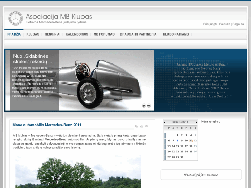Click the Parašykite mums button
Image resolution: width=251 pixels, height=188 pixels.
(201, 175)
